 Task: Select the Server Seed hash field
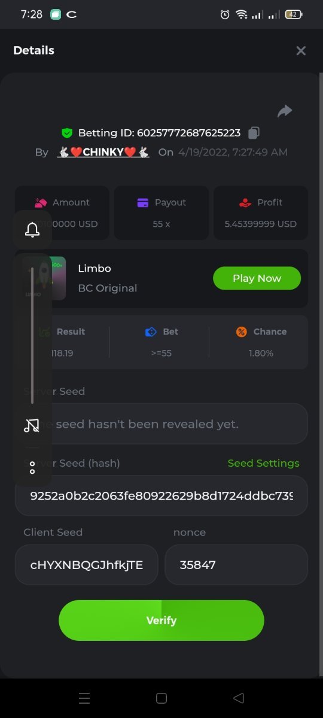(161, 495)
